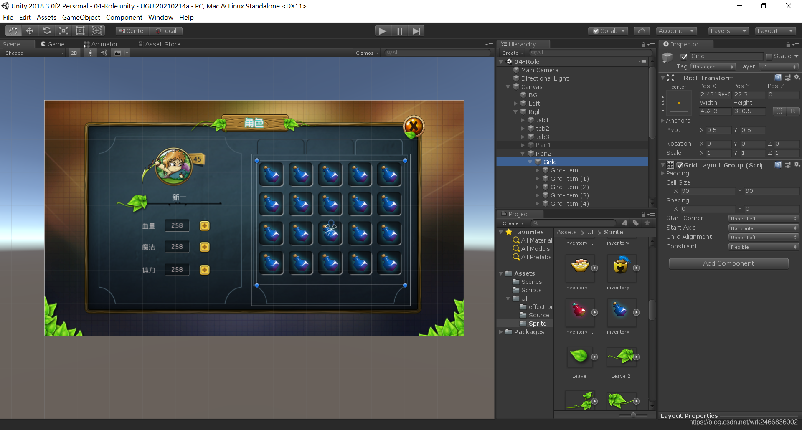Toggle 2D mode in Scene view

74,53
